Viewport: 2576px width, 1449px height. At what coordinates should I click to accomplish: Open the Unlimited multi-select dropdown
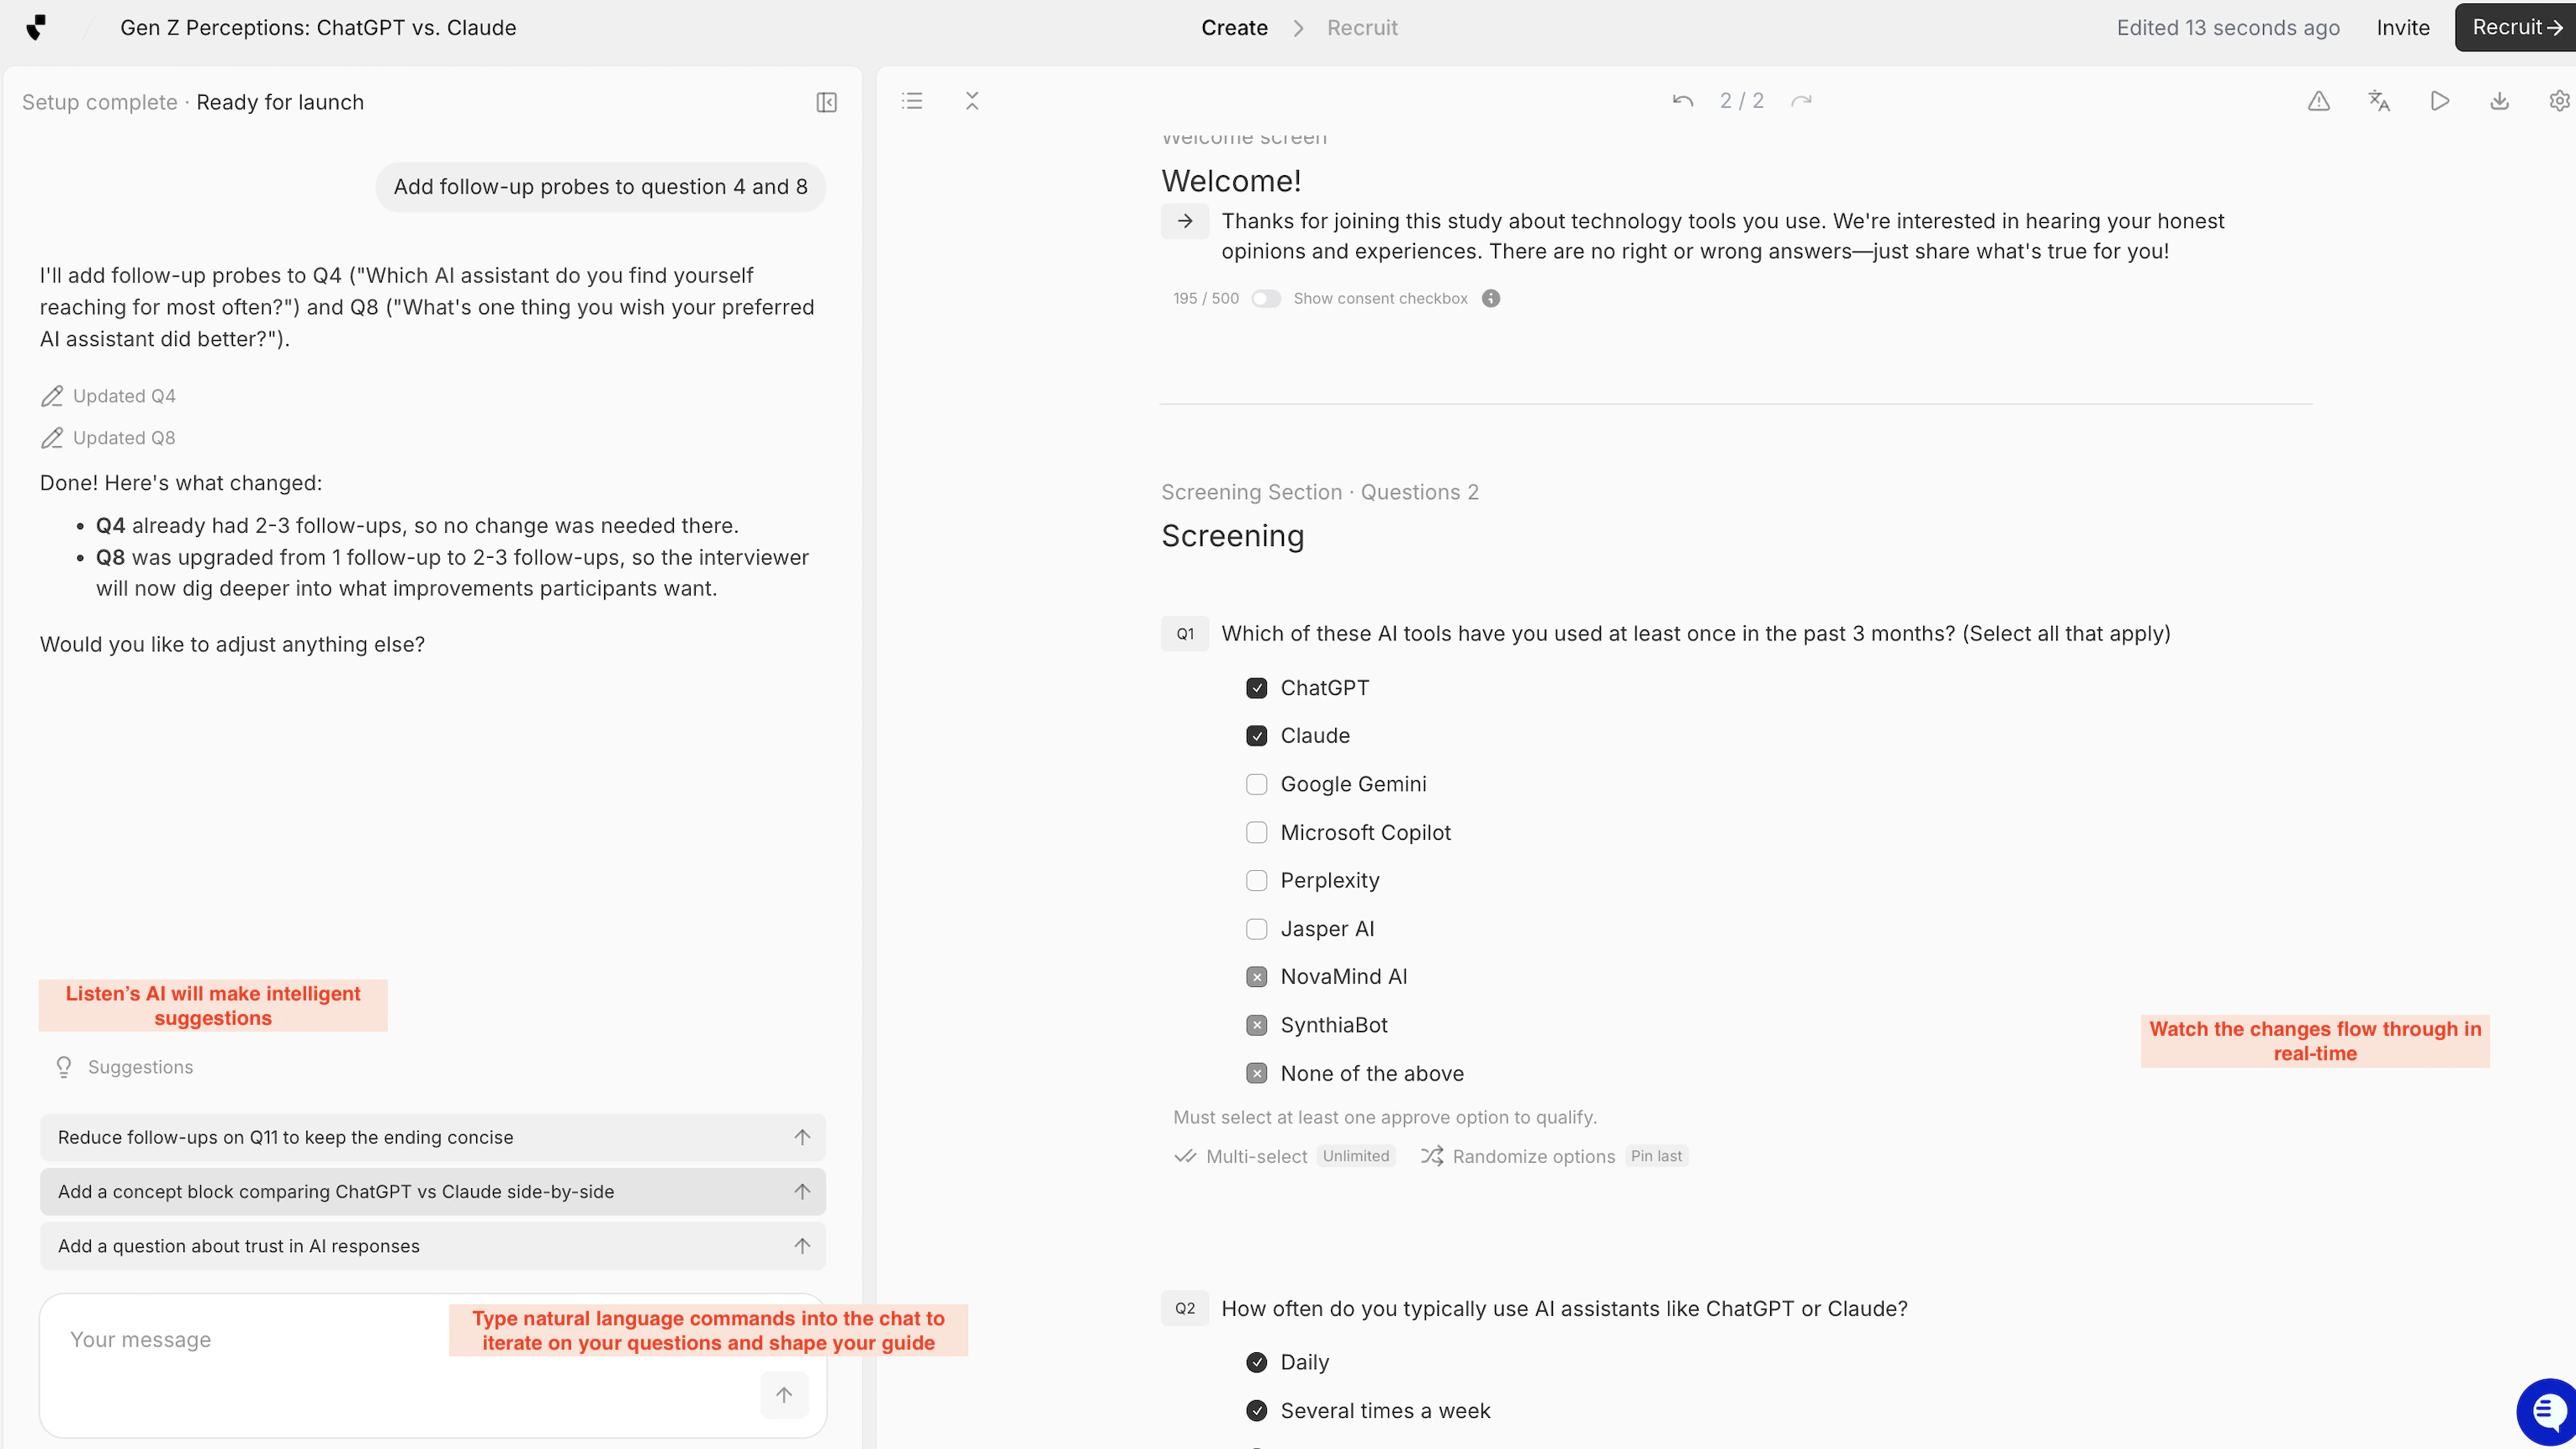click(x=1355, y=1156)
